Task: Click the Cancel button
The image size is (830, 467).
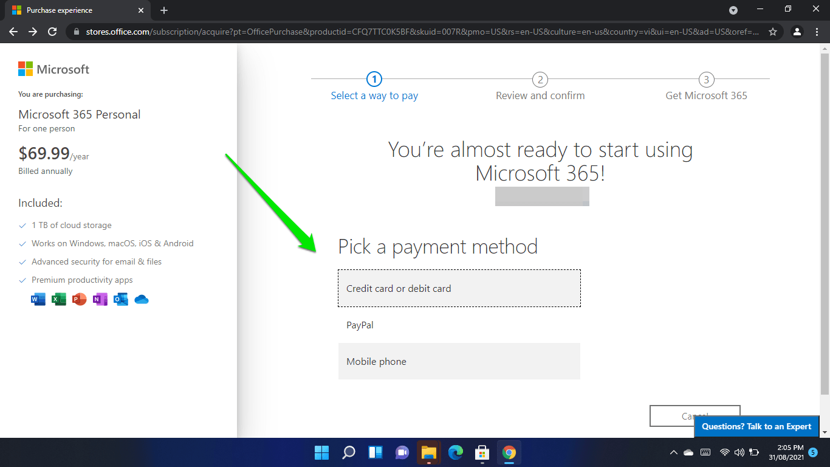Action: click(695, 416)
